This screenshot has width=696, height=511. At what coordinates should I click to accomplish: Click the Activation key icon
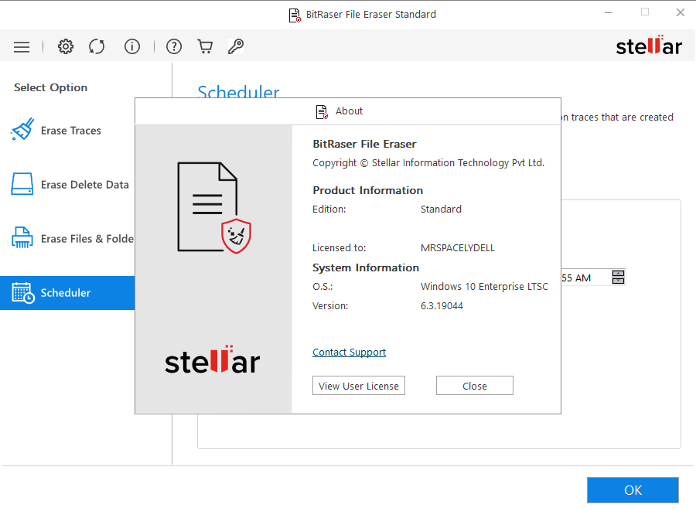click(x=236, y=46)
